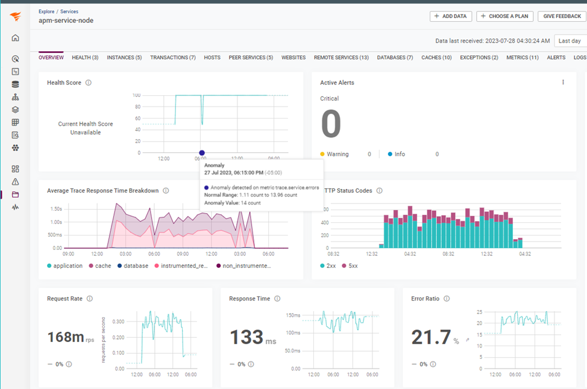Click info icon next to Error Ratio title
Viewport: 587px width, 389px height.
pos(447,299)
